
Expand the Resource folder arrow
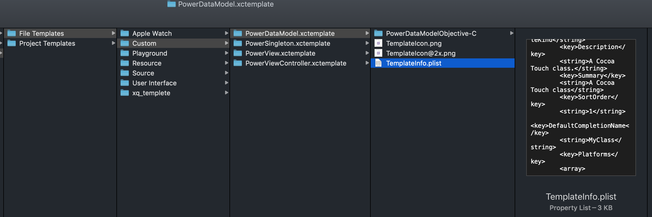coord(226,63)
